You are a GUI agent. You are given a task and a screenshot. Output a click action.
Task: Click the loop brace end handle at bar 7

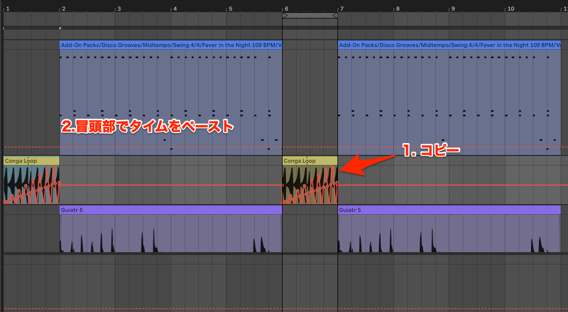(335, 16)
